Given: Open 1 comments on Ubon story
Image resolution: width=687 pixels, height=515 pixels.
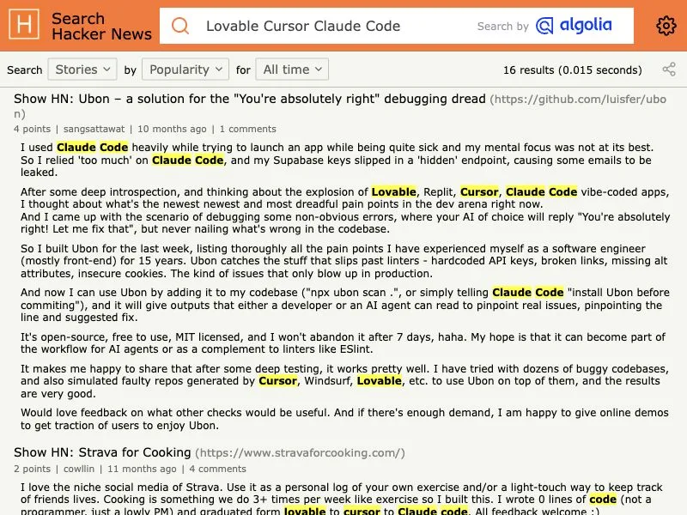Looking at the screenshot, I should [x=247, y=129].
